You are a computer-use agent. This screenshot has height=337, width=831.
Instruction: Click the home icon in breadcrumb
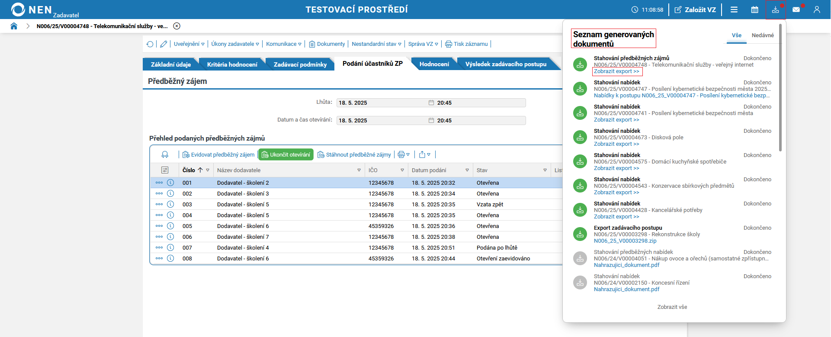(14, 26)
